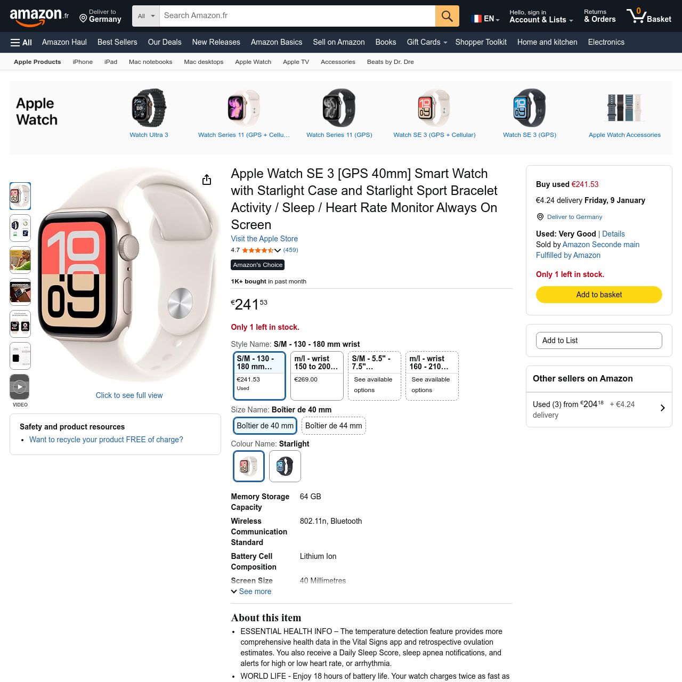Select Boîtier de 44 mm size option
The height and width of the screenshot is (682, 682).
(x=334, y=426)
